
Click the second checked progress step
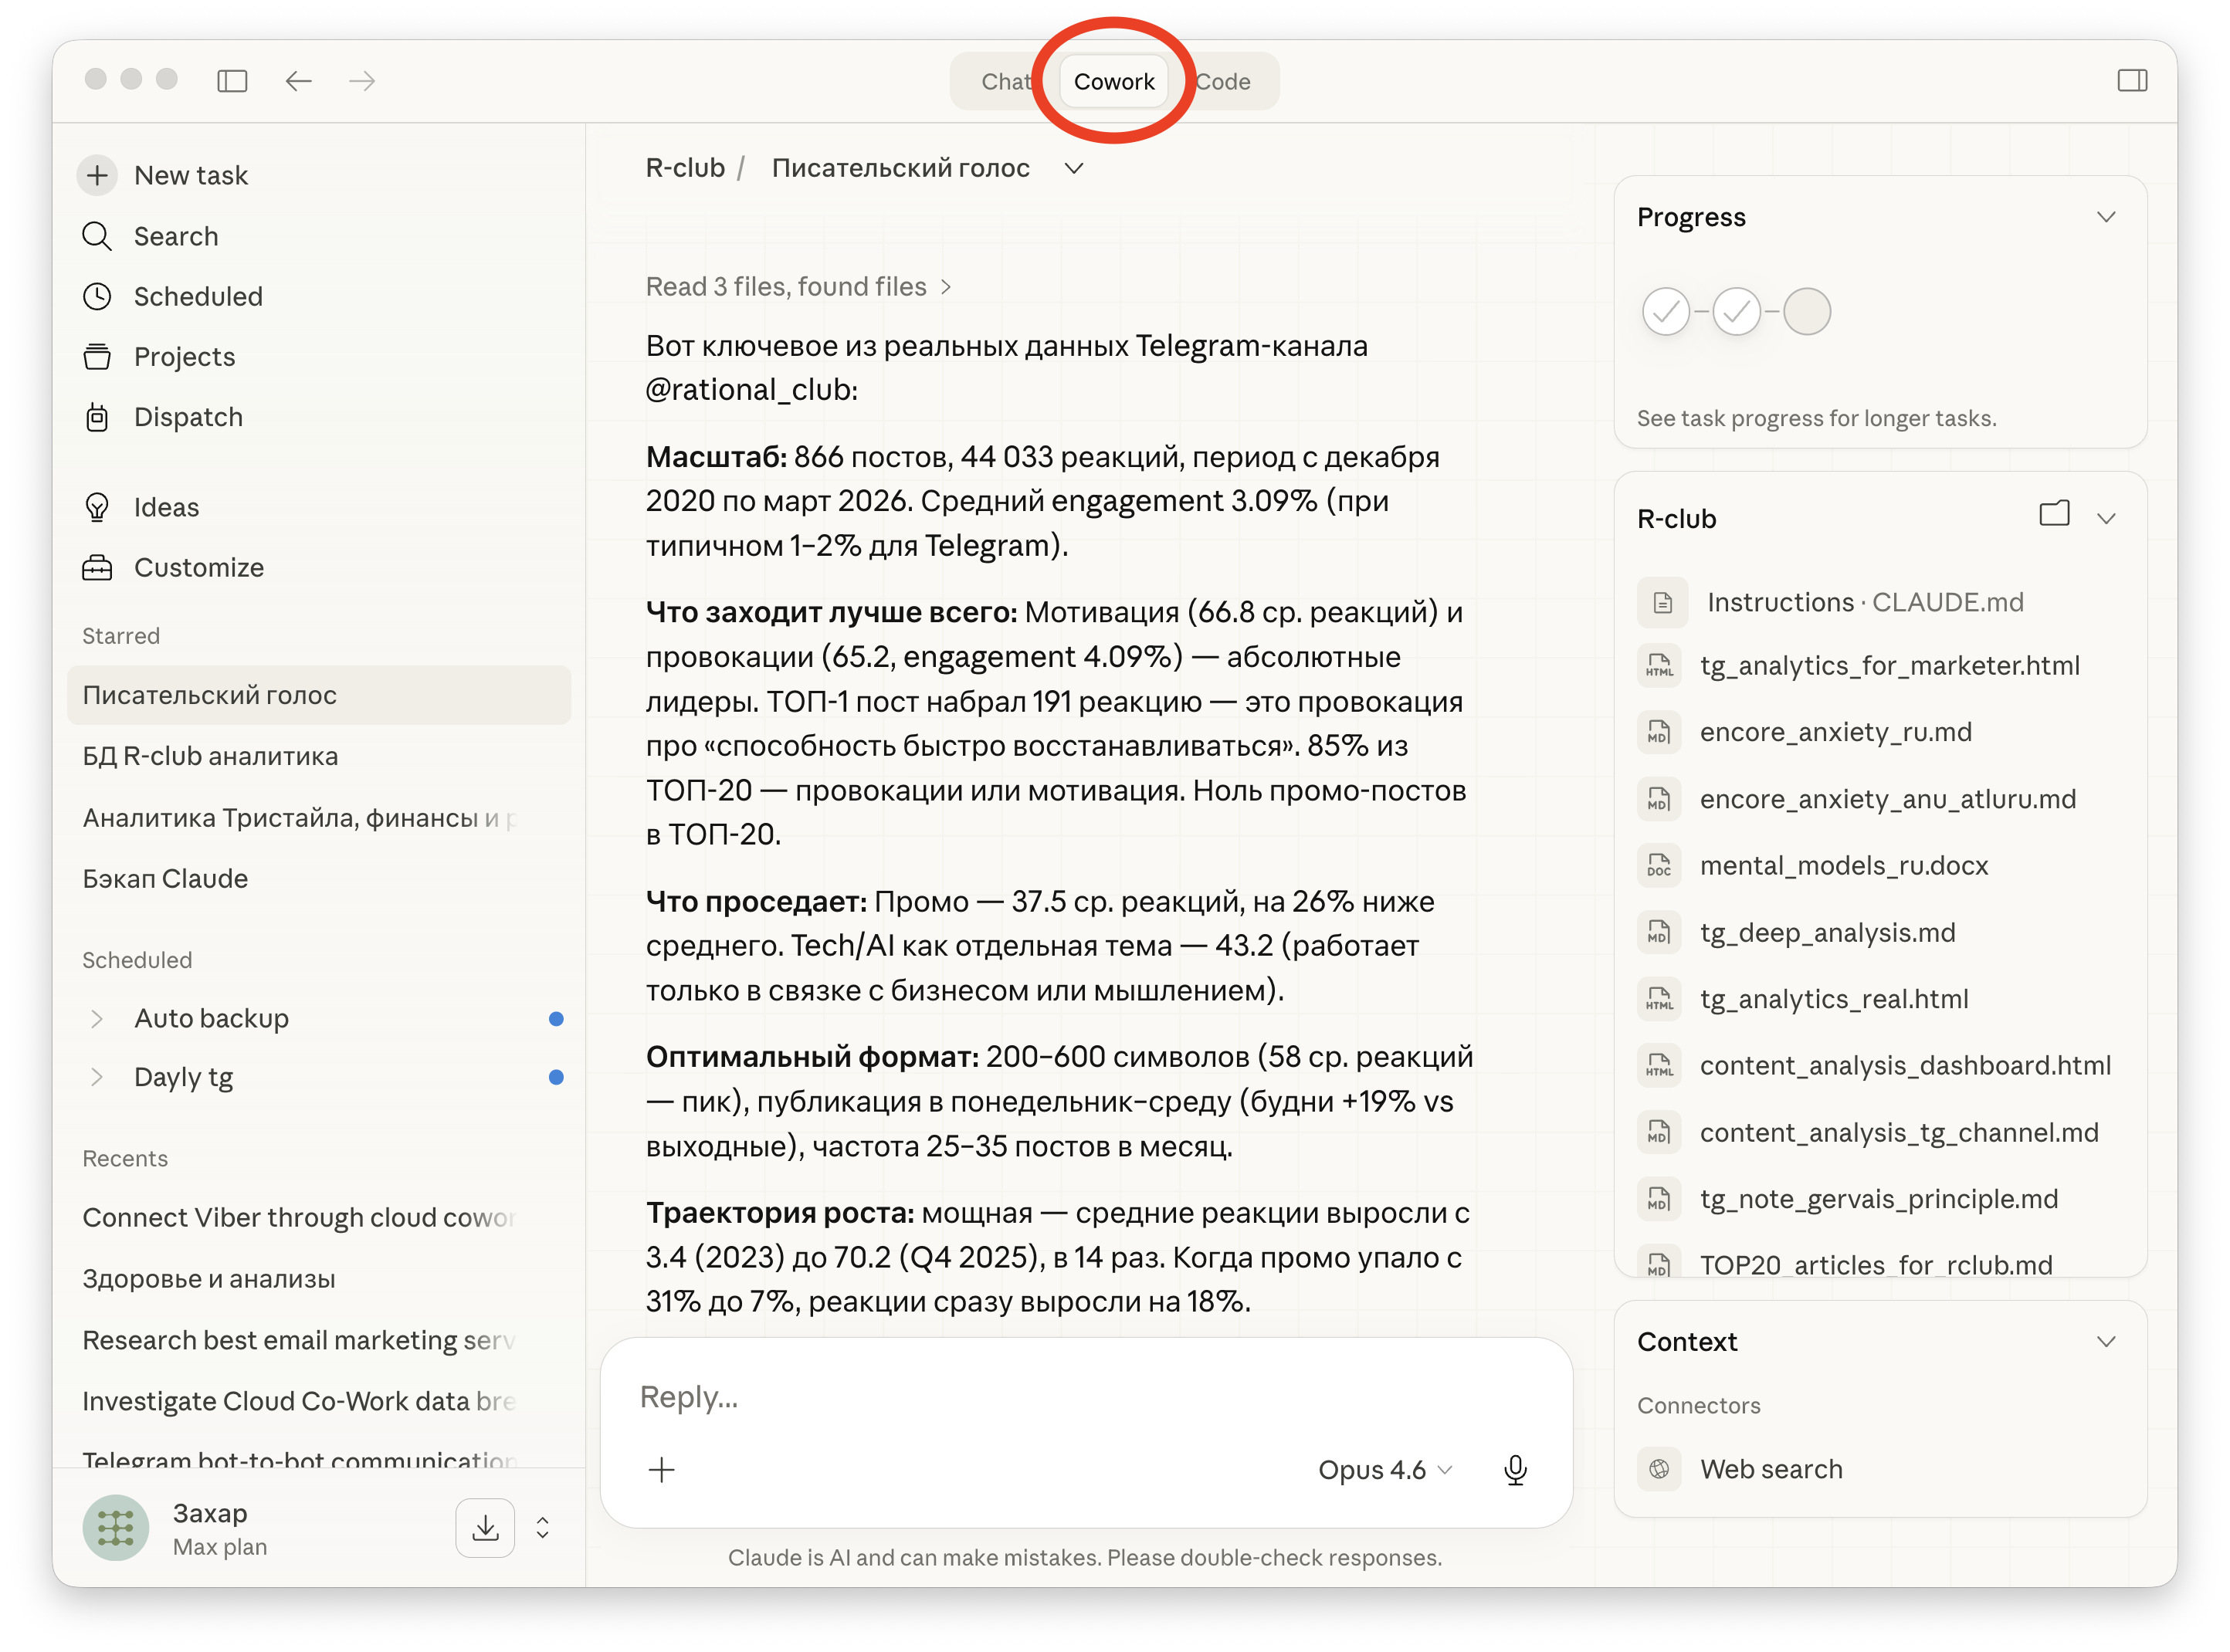(x=1737, y=312)
